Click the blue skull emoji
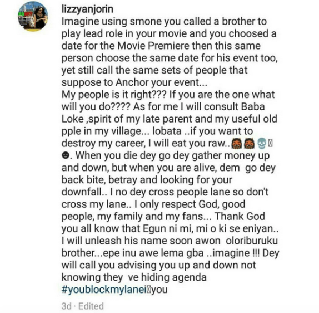Screen dimensions: 319x313 [x=262, y=143]
